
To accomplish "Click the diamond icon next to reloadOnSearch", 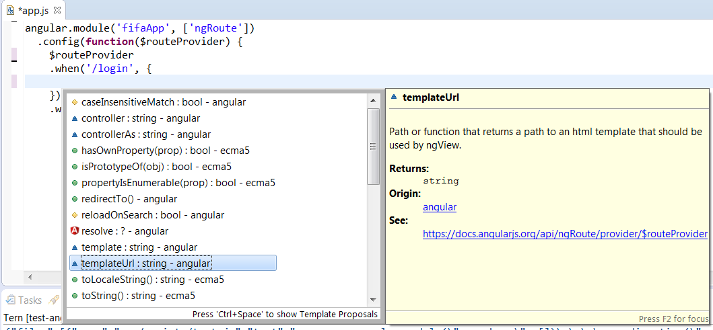I will [x=75, y=215].
